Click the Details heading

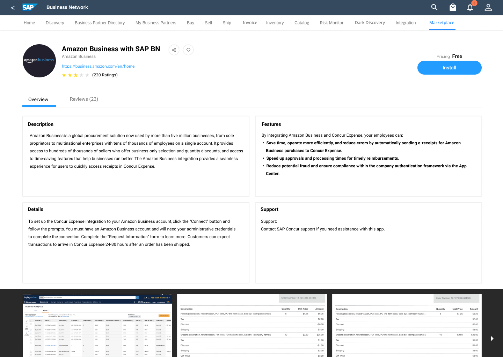(36, 209)
